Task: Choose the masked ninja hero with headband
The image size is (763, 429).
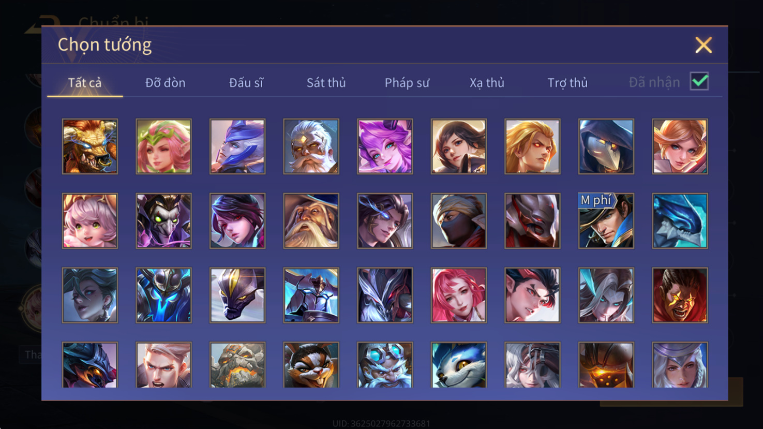Action: coord(458,221)
